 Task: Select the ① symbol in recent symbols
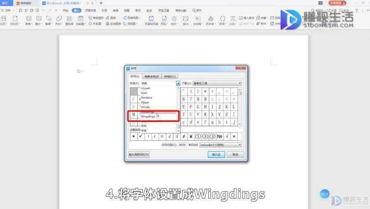[198, 136]
